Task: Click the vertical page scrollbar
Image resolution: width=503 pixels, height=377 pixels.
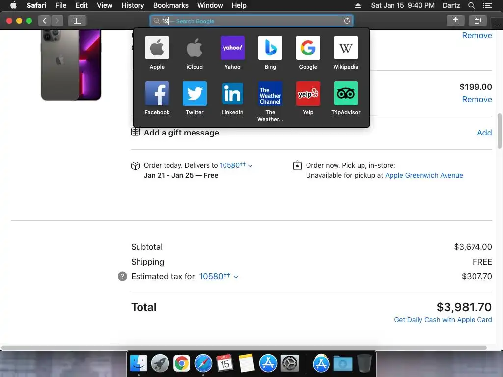Action: pyautogui.click(x=499, y=131)
